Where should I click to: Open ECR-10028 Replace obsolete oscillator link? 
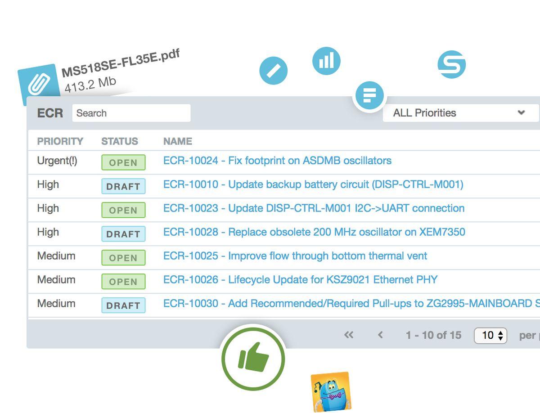(x=314, y=232)
